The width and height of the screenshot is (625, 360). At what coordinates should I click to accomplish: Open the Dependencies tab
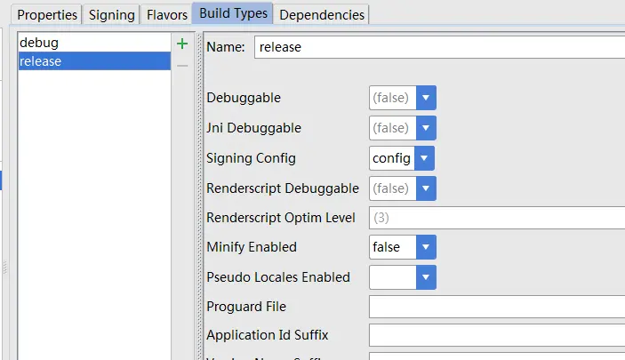click(321, 15)
